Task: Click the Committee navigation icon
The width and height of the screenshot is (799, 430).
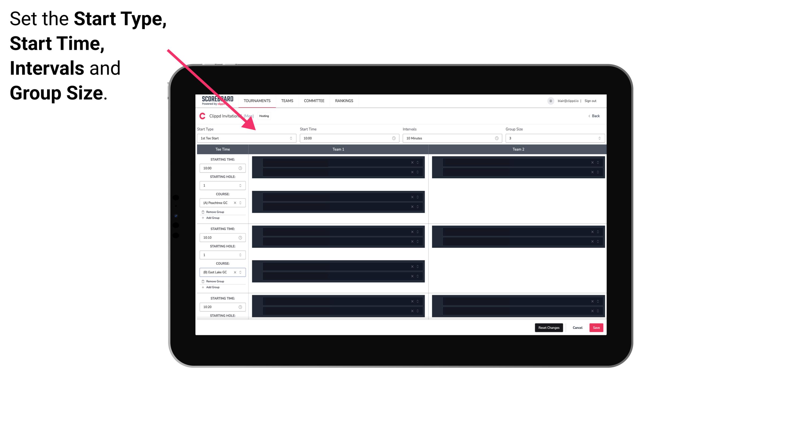Action: tap(314, 101)
